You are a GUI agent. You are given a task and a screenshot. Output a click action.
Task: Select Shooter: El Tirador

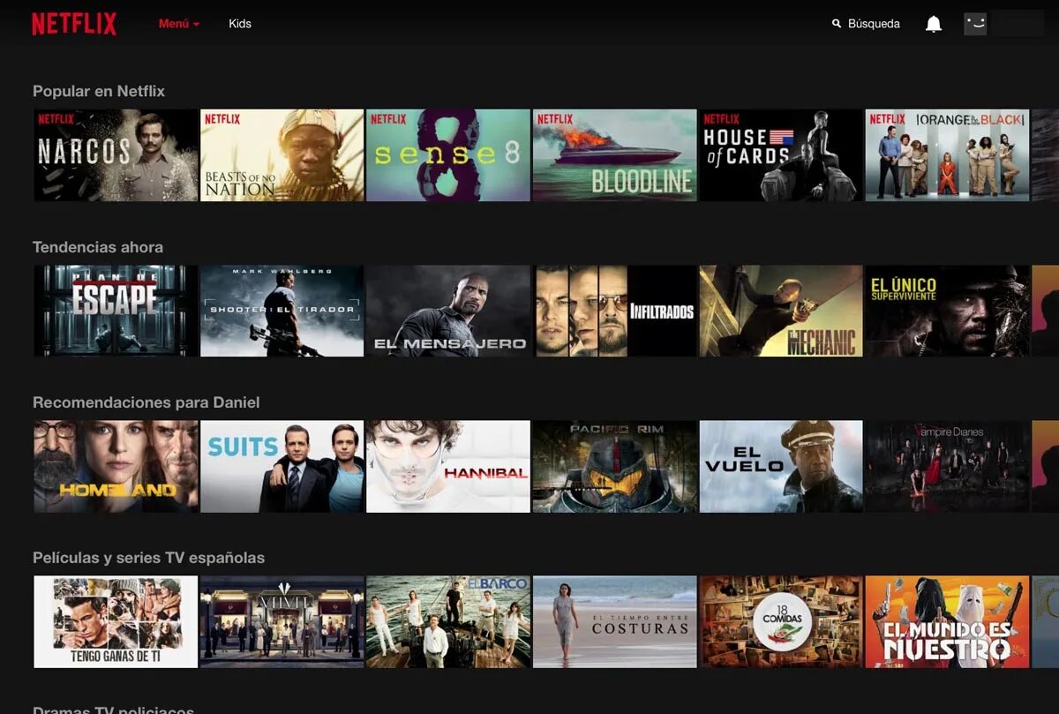282,311
